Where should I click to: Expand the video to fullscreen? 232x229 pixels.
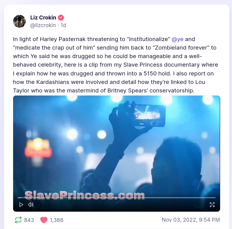212,205
